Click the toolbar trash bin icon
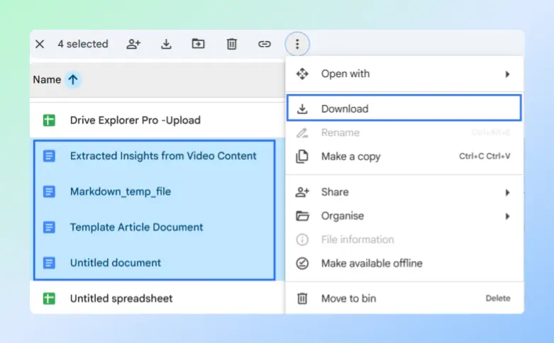 coord(232,44)
